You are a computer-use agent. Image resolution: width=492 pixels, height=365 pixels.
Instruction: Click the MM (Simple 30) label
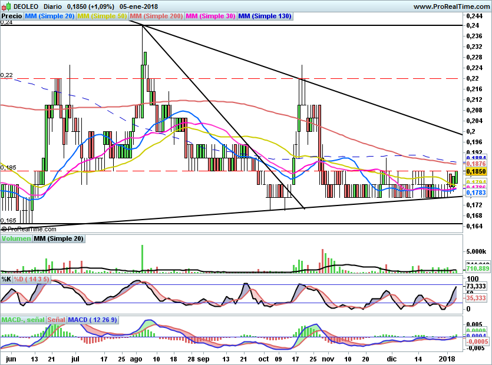(x=211, y=16)
